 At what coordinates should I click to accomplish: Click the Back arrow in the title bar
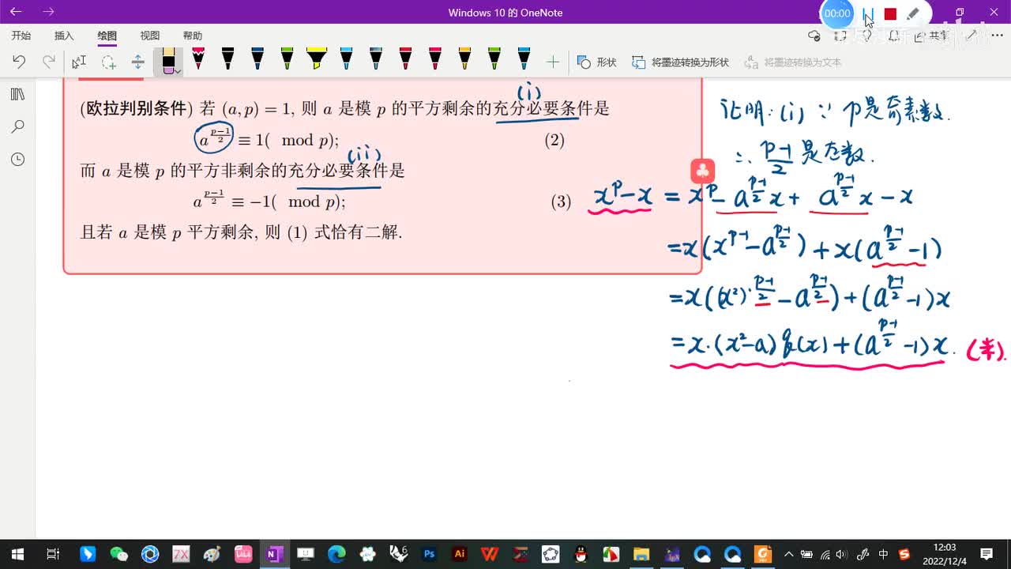click(16, 12)
